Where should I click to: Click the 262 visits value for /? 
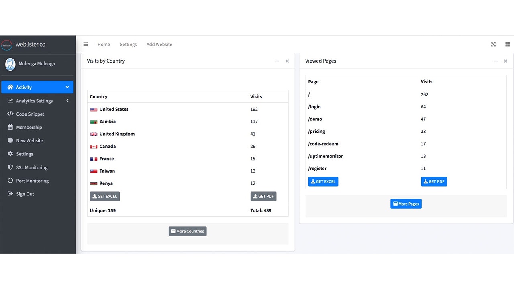pyautogui.click(x=424, y=94)
